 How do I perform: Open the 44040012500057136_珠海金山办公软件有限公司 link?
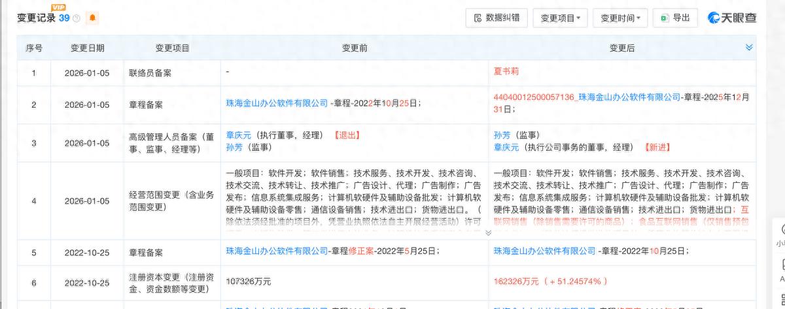point(587,97)
